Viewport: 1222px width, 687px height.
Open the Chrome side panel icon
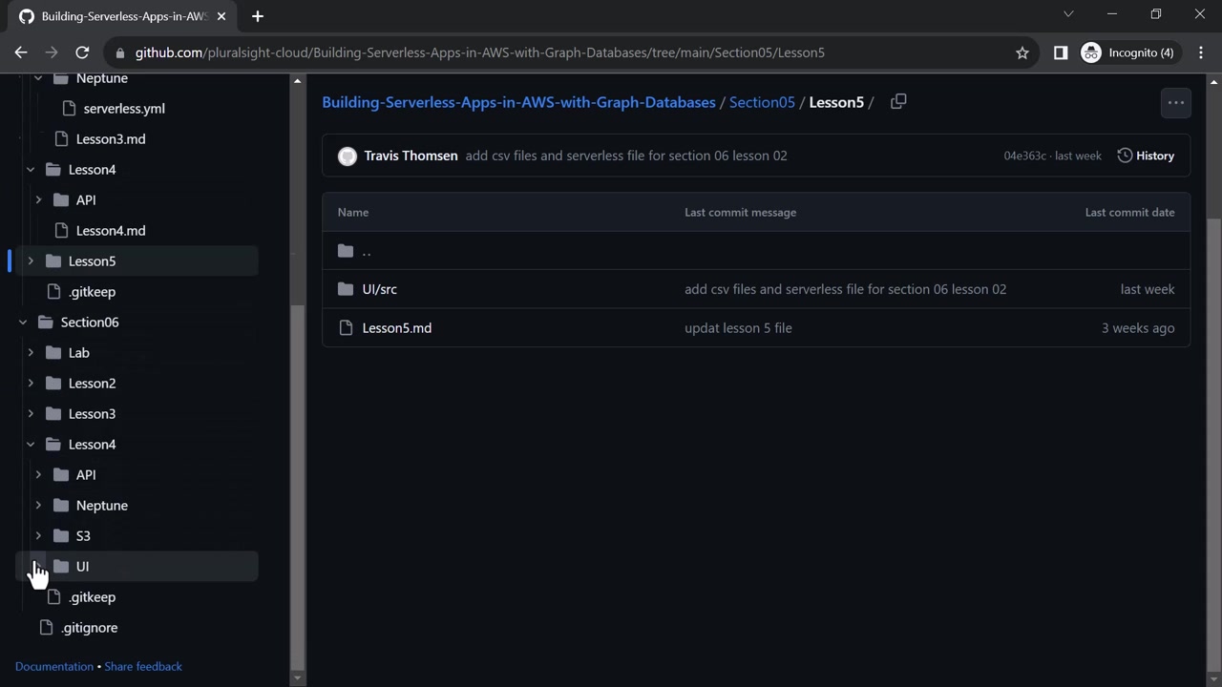click(x=1061, y=52)
